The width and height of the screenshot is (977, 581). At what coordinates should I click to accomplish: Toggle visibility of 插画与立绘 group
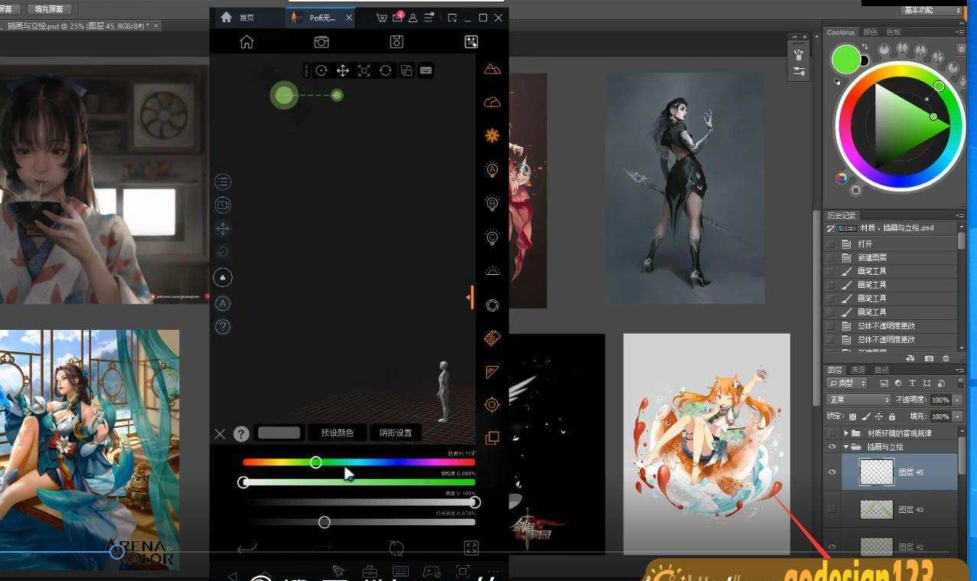coord(832,446)
